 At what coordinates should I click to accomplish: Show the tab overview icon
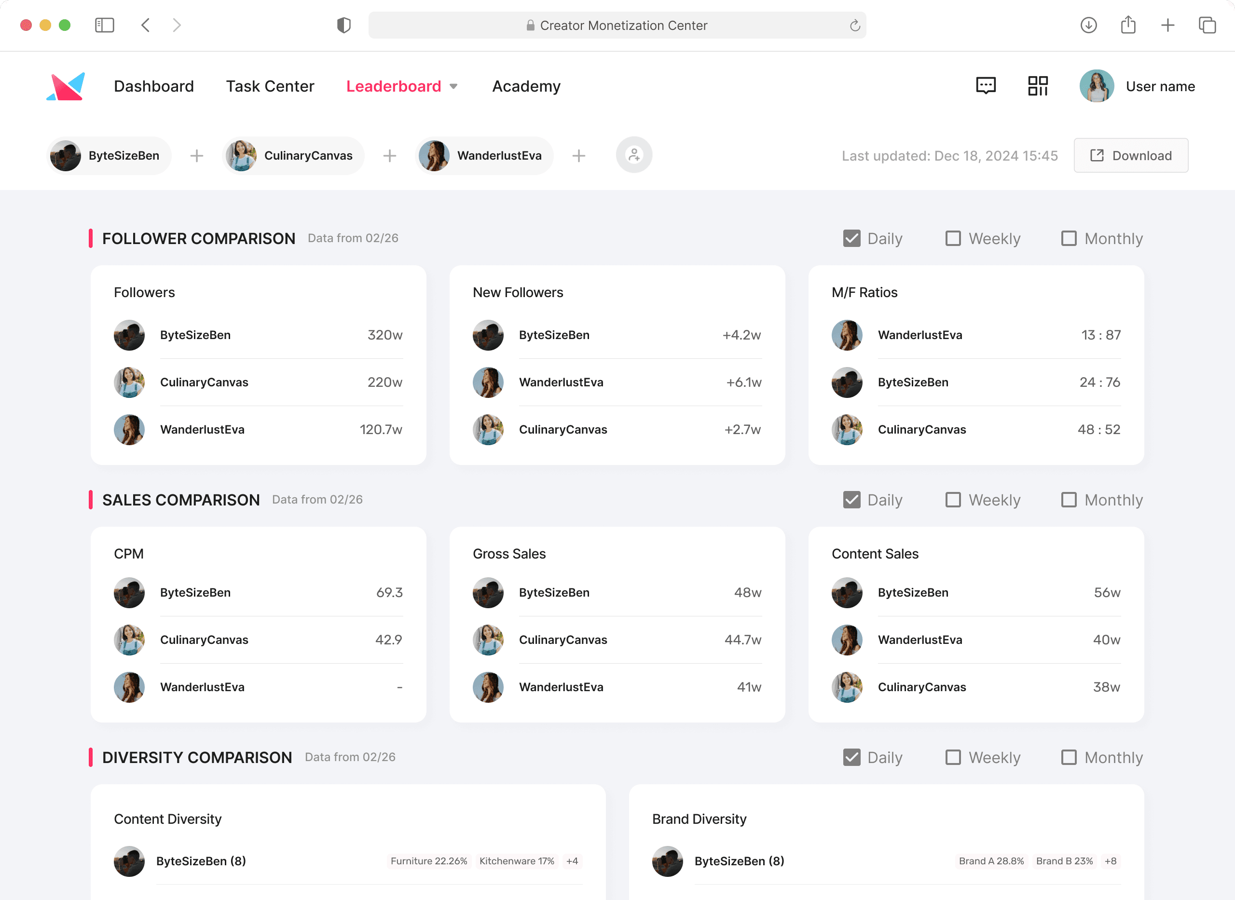[x=1207, y=25]
